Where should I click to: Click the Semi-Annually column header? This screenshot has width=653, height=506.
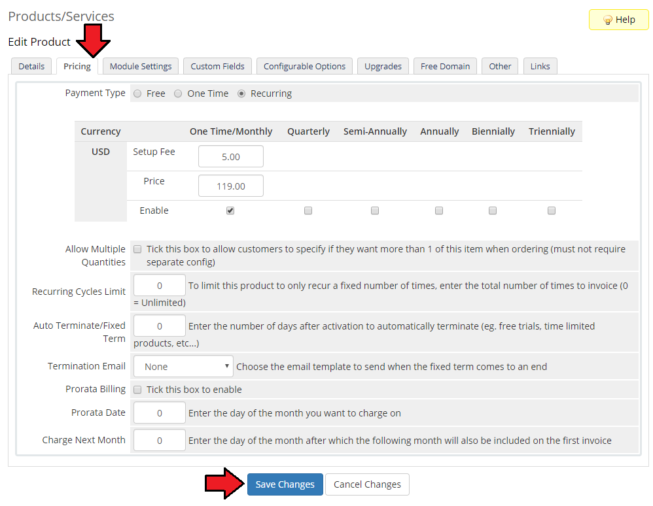pos(375,131)
